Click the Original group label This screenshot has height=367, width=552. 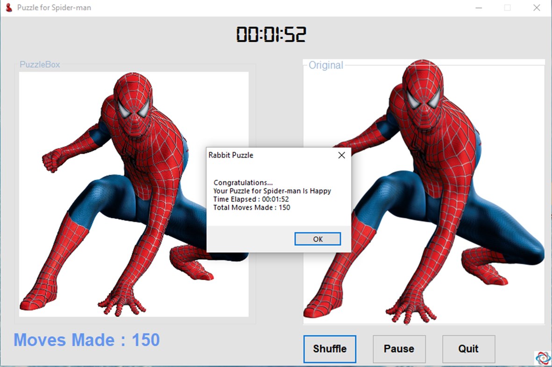click(x=326, y=65)
